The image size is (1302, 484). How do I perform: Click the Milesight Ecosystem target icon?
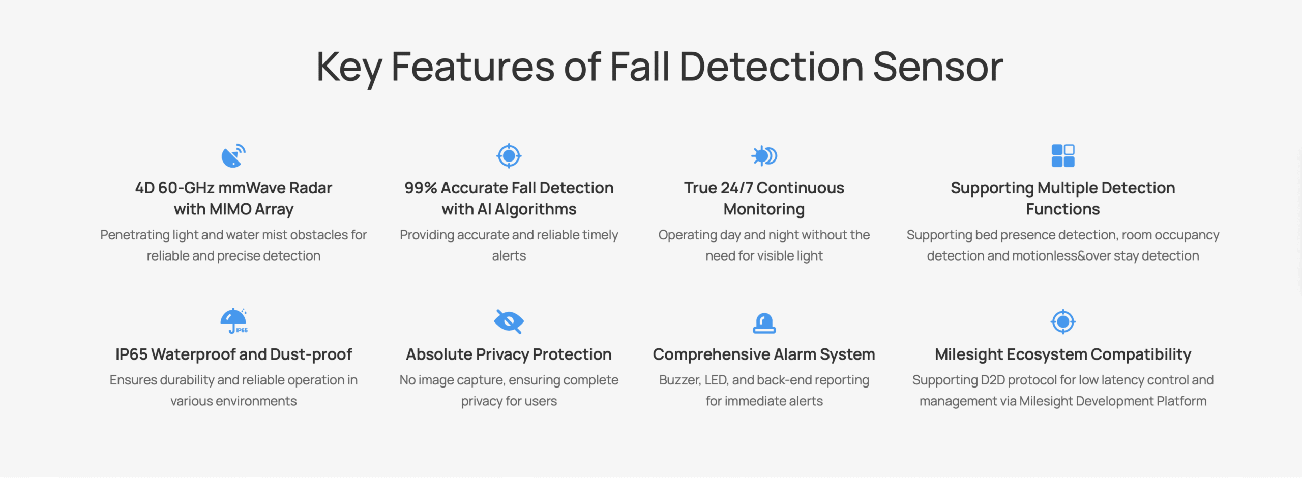(x=1062, y=321)
